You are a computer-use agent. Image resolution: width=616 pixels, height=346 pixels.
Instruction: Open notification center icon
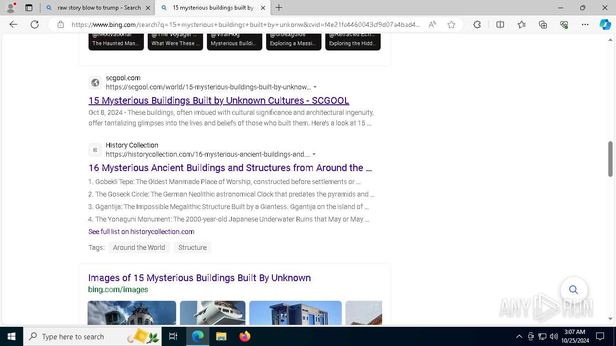coord(600,336)
